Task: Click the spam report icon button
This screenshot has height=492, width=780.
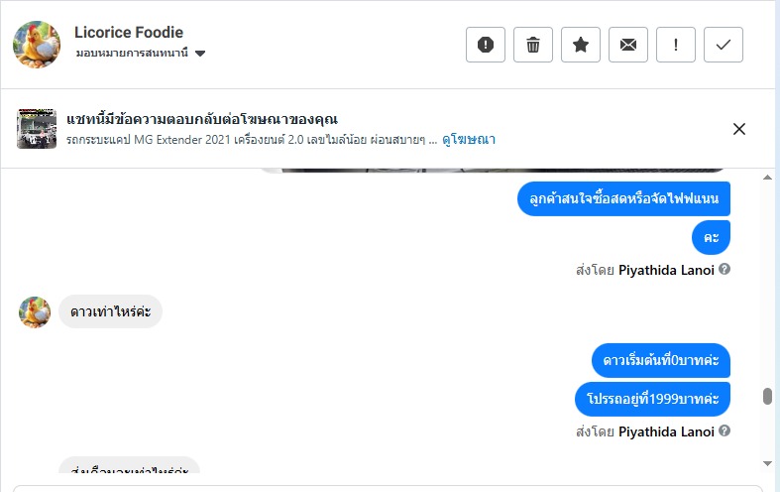Action: tap(486, 45)
